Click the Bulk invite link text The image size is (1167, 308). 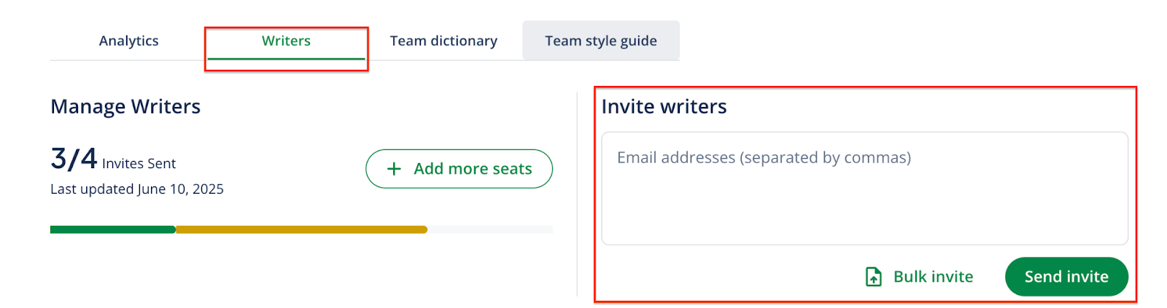[933, 277]
